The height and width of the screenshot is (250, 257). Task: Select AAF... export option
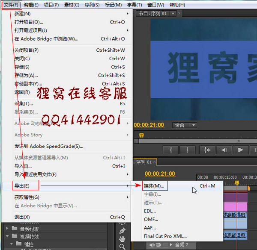pyautogui.click(x=177, y=228)
